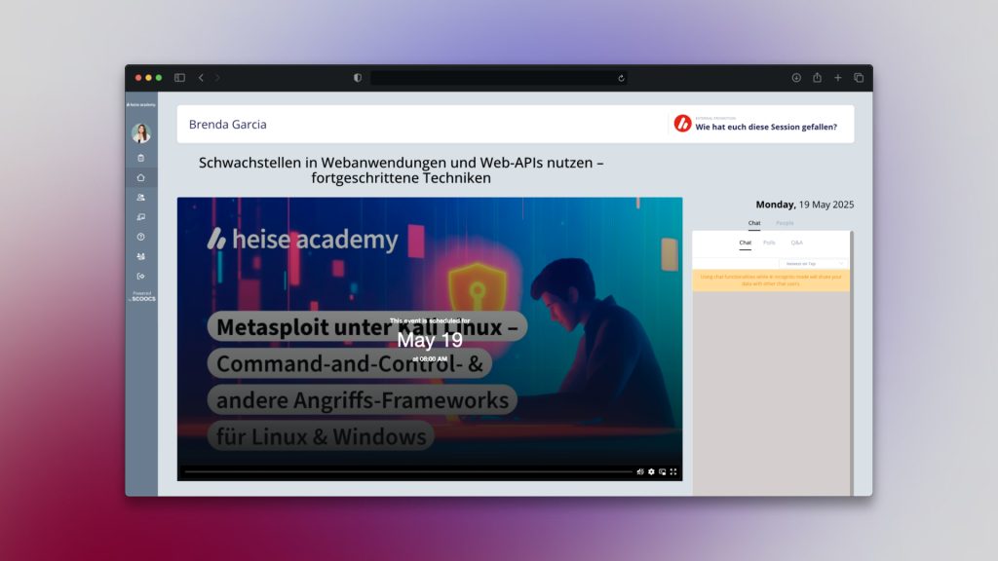Toggle the browser sidebar panel button

179,78
